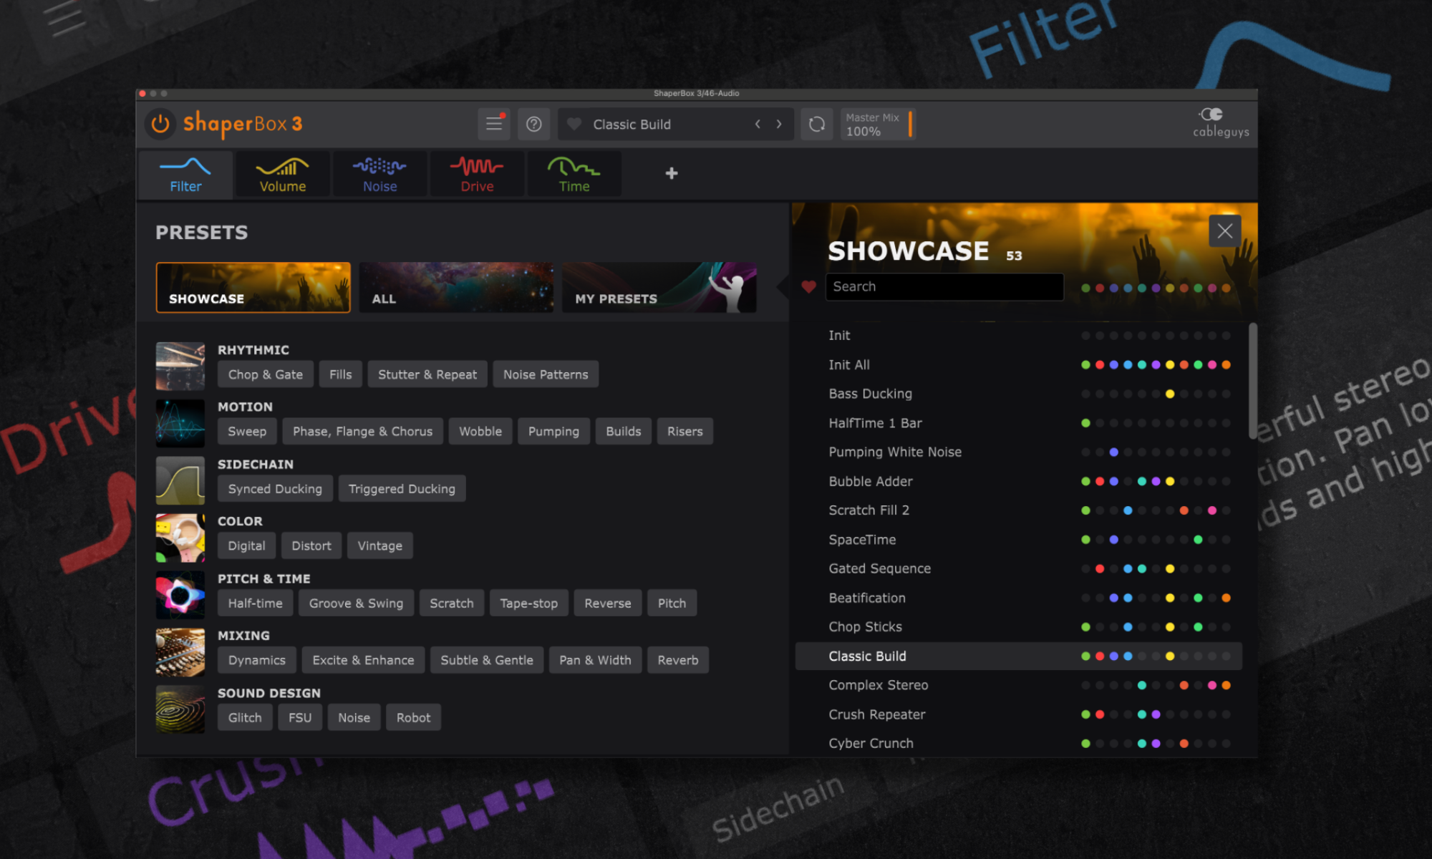Click the Search field in the Showcase panel
Image resolution: width=1432 pixels, height=859 pixels.
coord(944,286)
